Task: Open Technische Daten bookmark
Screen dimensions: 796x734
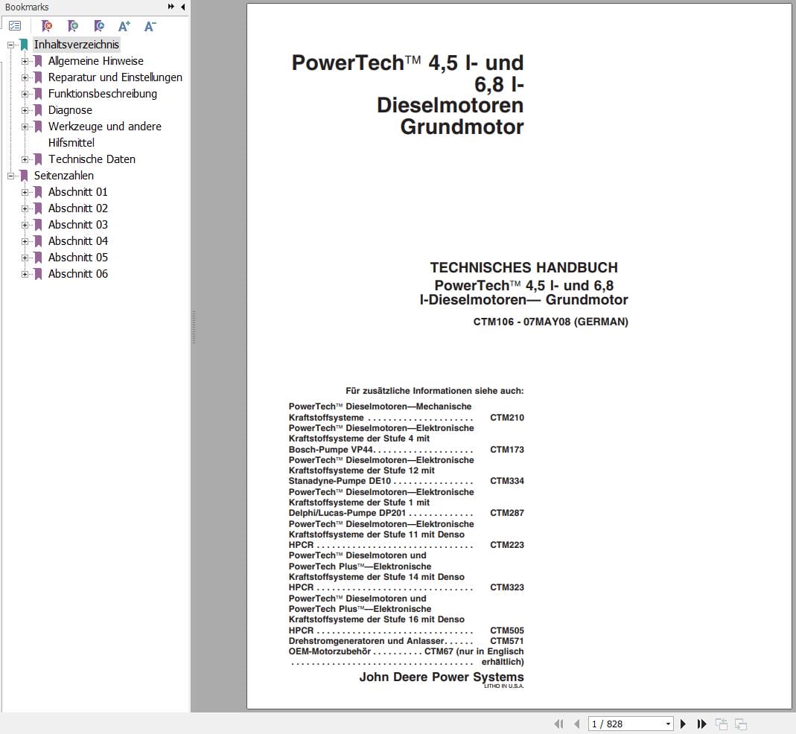Action: 92,159
